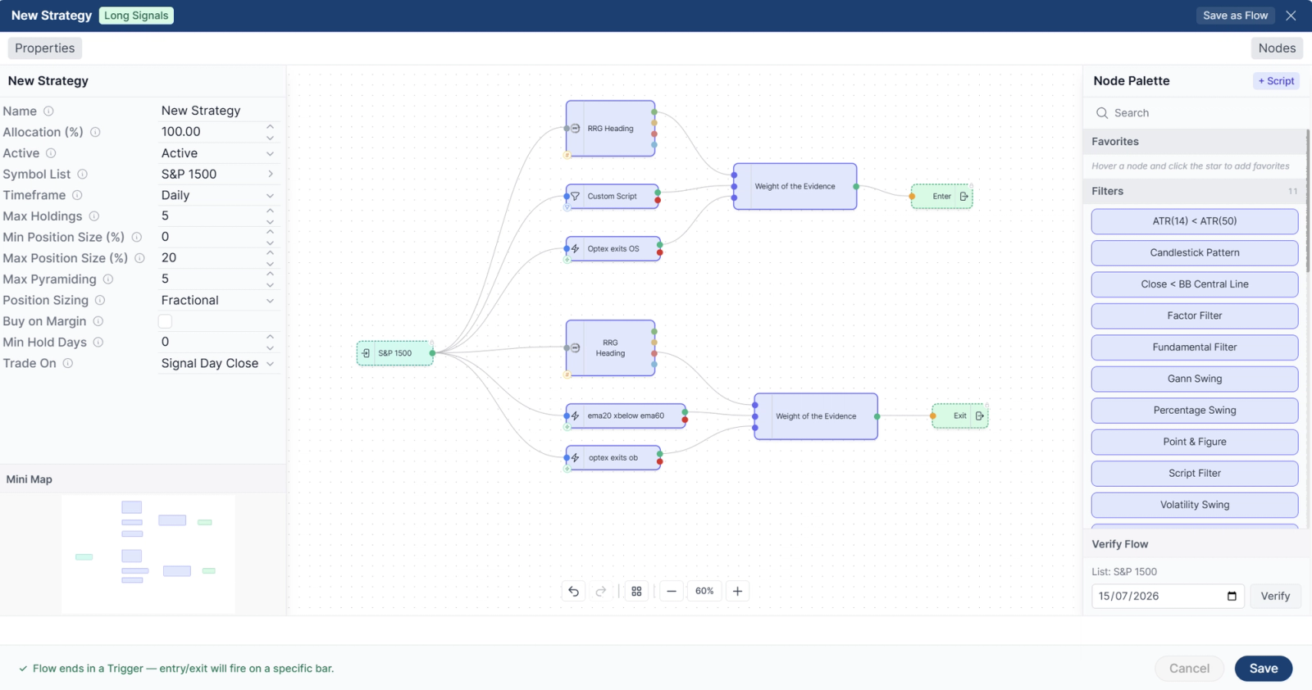Click the Long Signals tag

[136, 16]
